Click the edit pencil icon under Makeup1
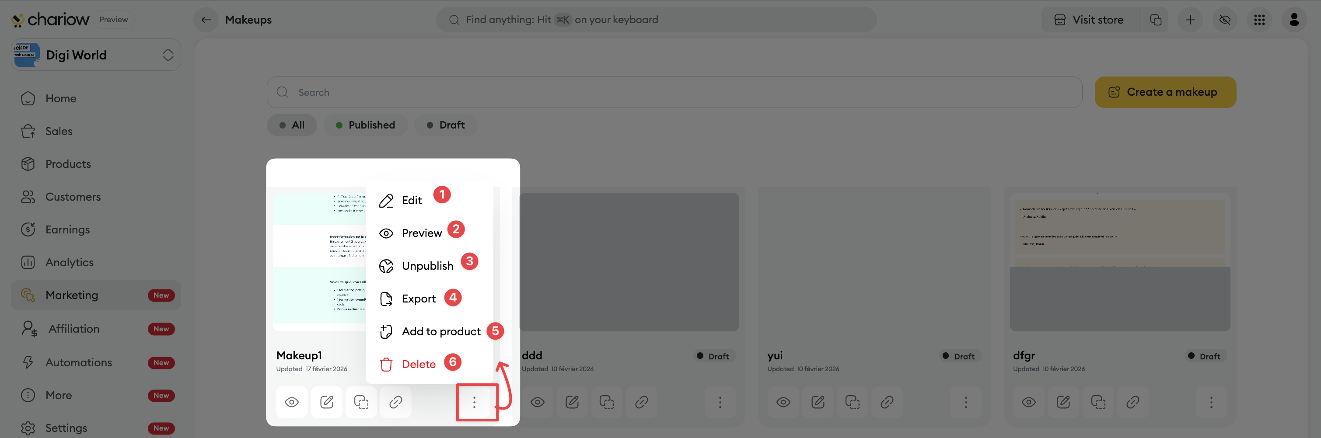This screenshot has width=1321, height=438. point(327,402)
